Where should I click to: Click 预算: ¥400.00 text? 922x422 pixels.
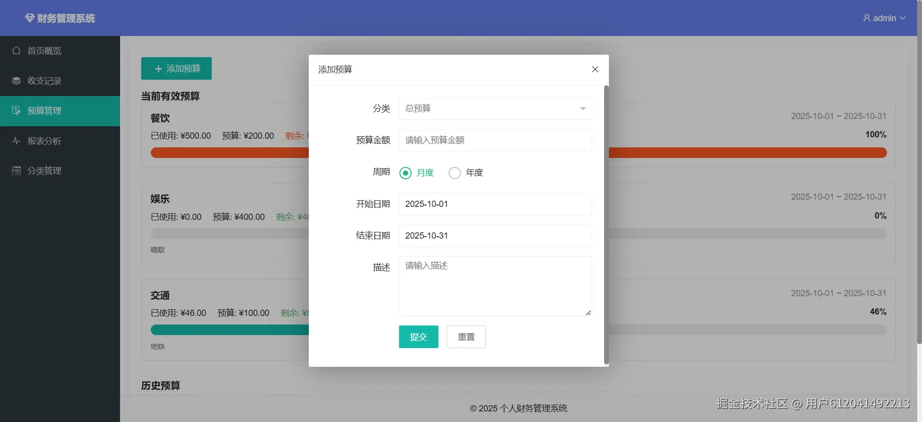239,217
